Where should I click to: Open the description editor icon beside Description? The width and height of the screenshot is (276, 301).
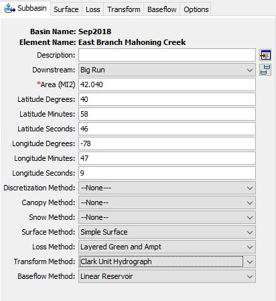(265, 55)
